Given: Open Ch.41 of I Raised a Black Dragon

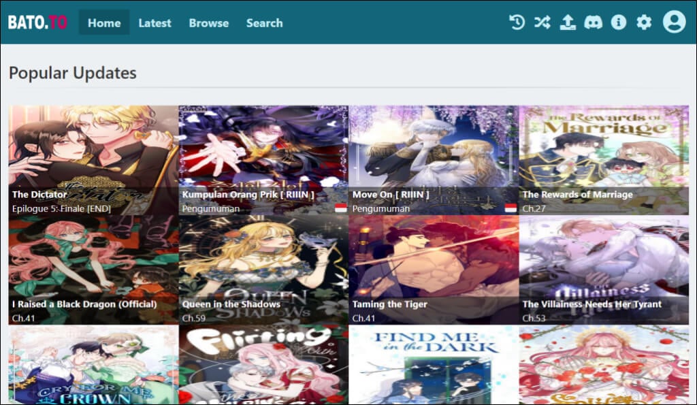Looking at the screenshot, I should click(23, 319).
